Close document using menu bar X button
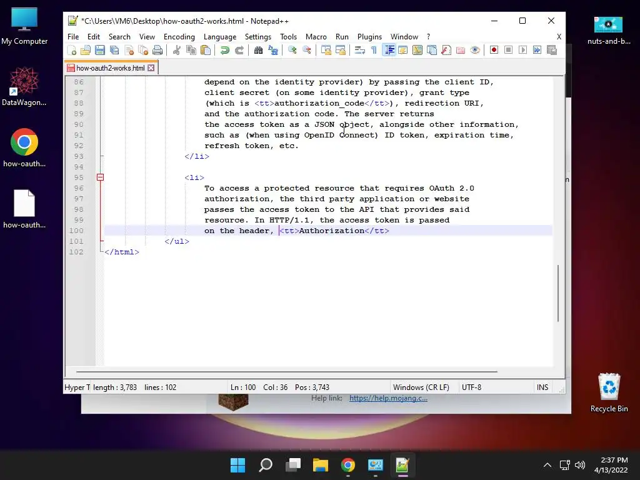Screen dimensions: 640x480 click(559, 37)
